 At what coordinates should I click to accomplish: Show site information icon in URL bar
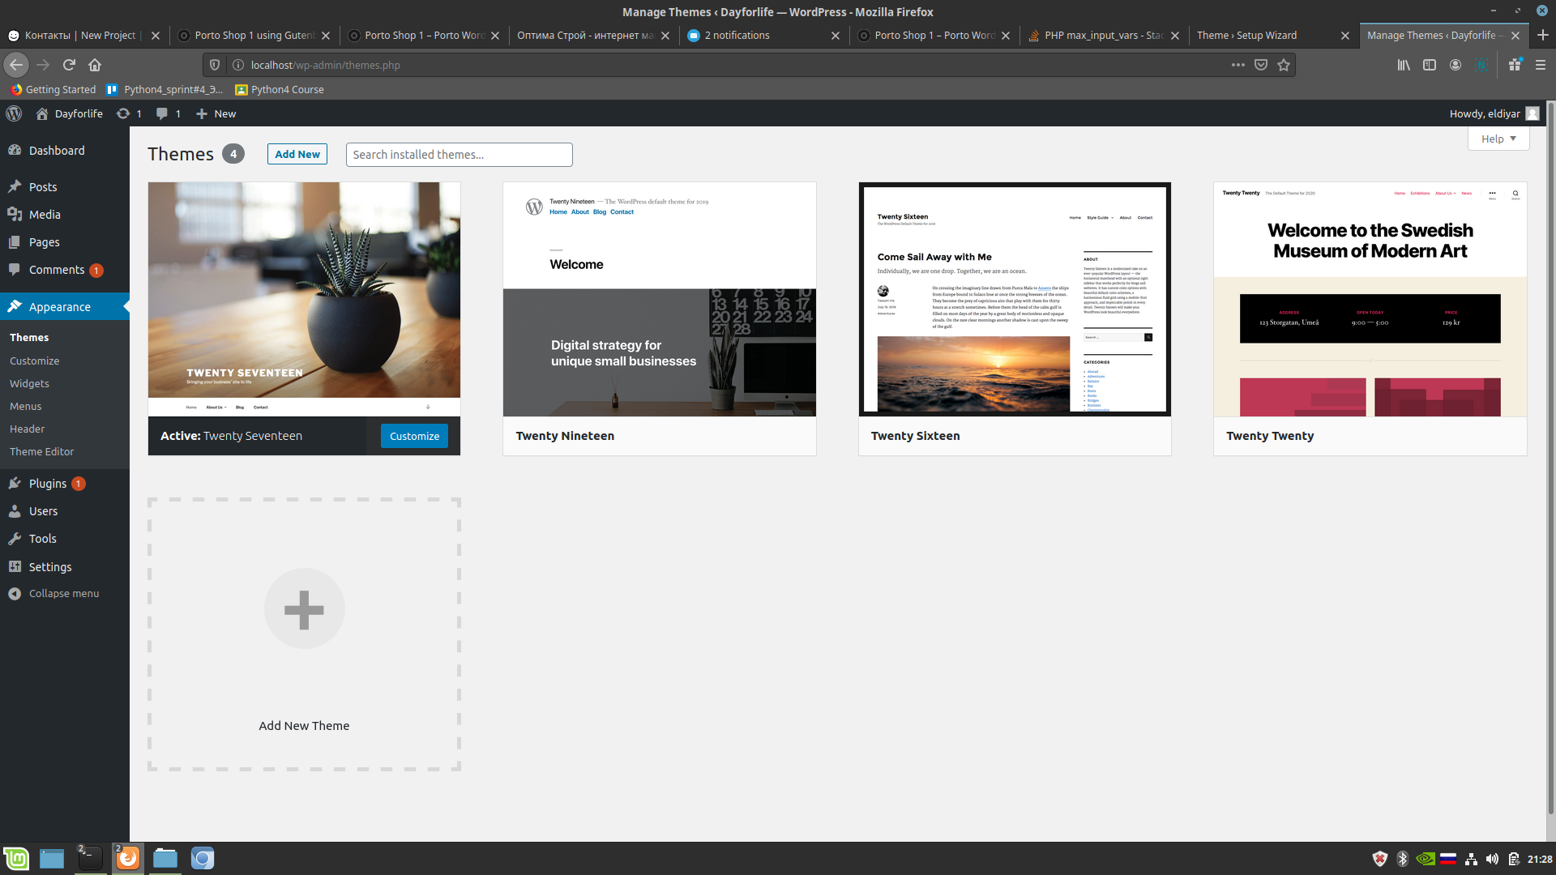pyautogui.click(x=238, y=65)
